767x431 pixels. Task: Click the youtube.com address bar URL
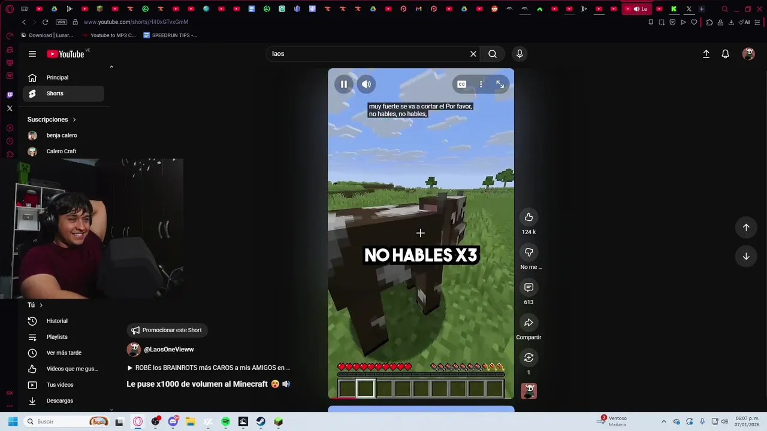pos(136,22)
